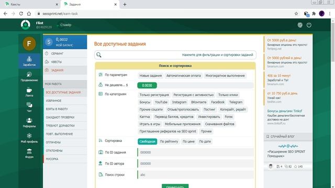Toggle Прочее category filter
The width and height of the screenshot is (335, 188).
coord(206,131)
